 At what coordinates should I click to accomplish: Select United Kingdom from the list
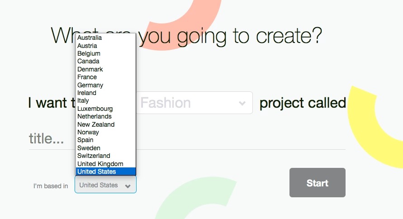tap(100, 164)
